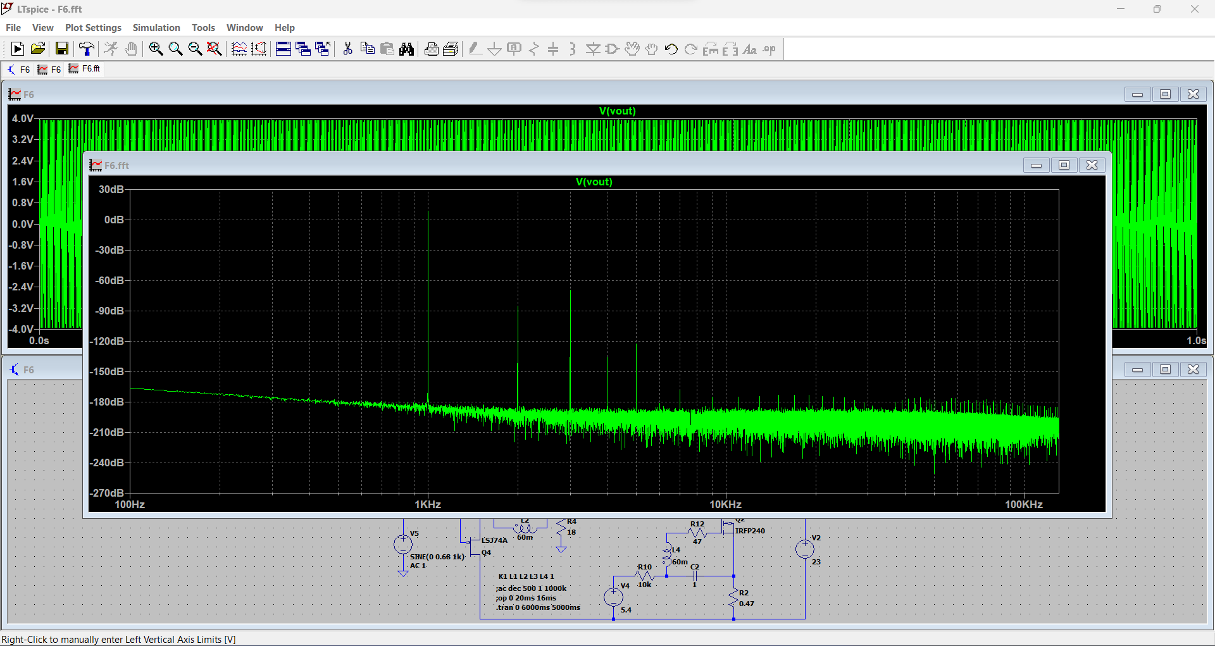Save the file with the floppy icon

[x=61, y=49]
